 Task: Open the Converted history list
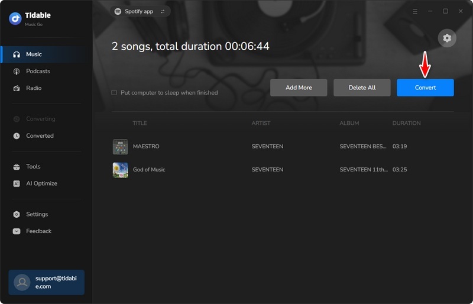point(40,135)
